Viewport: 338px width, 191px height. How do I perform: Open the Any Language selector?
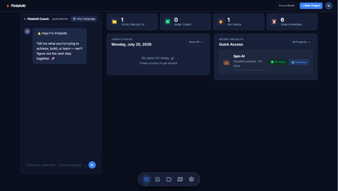(x=84, y=19)
